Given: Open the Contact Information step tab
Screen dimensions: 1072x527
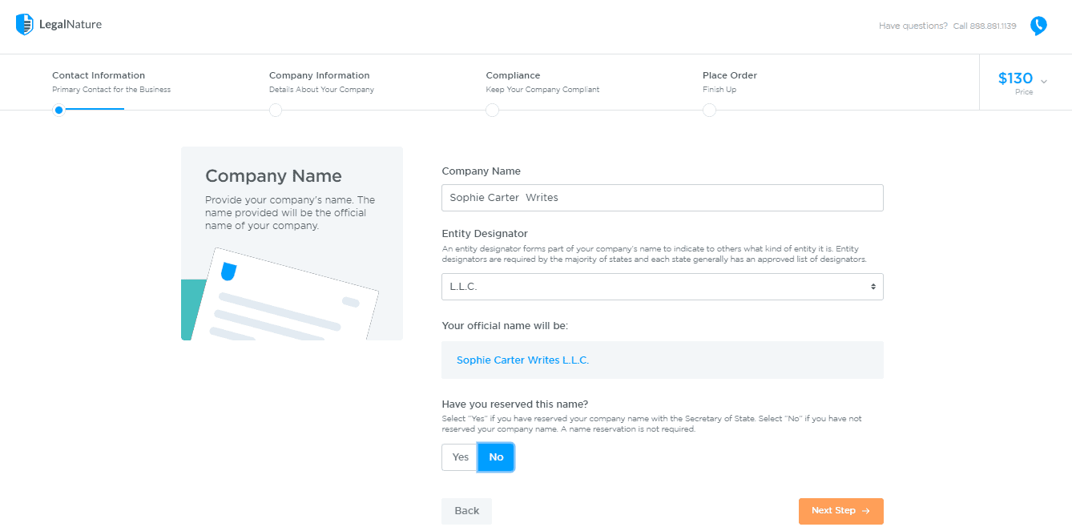Looking at the screenshot, I should point(111,82).
